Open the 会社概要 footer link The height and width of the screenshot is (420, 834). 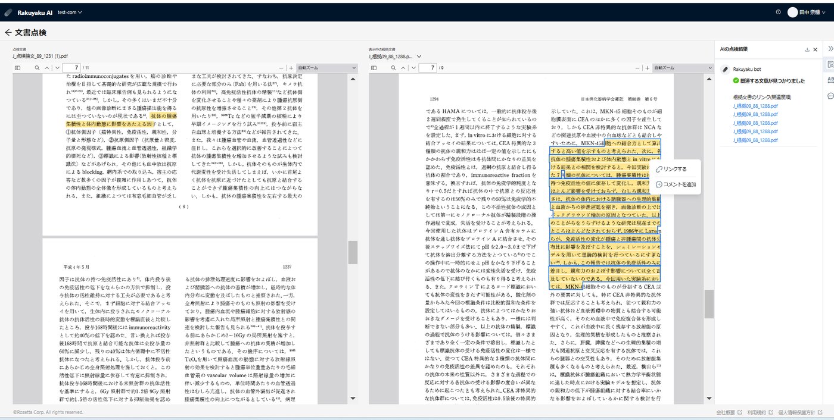pos(729,412)
